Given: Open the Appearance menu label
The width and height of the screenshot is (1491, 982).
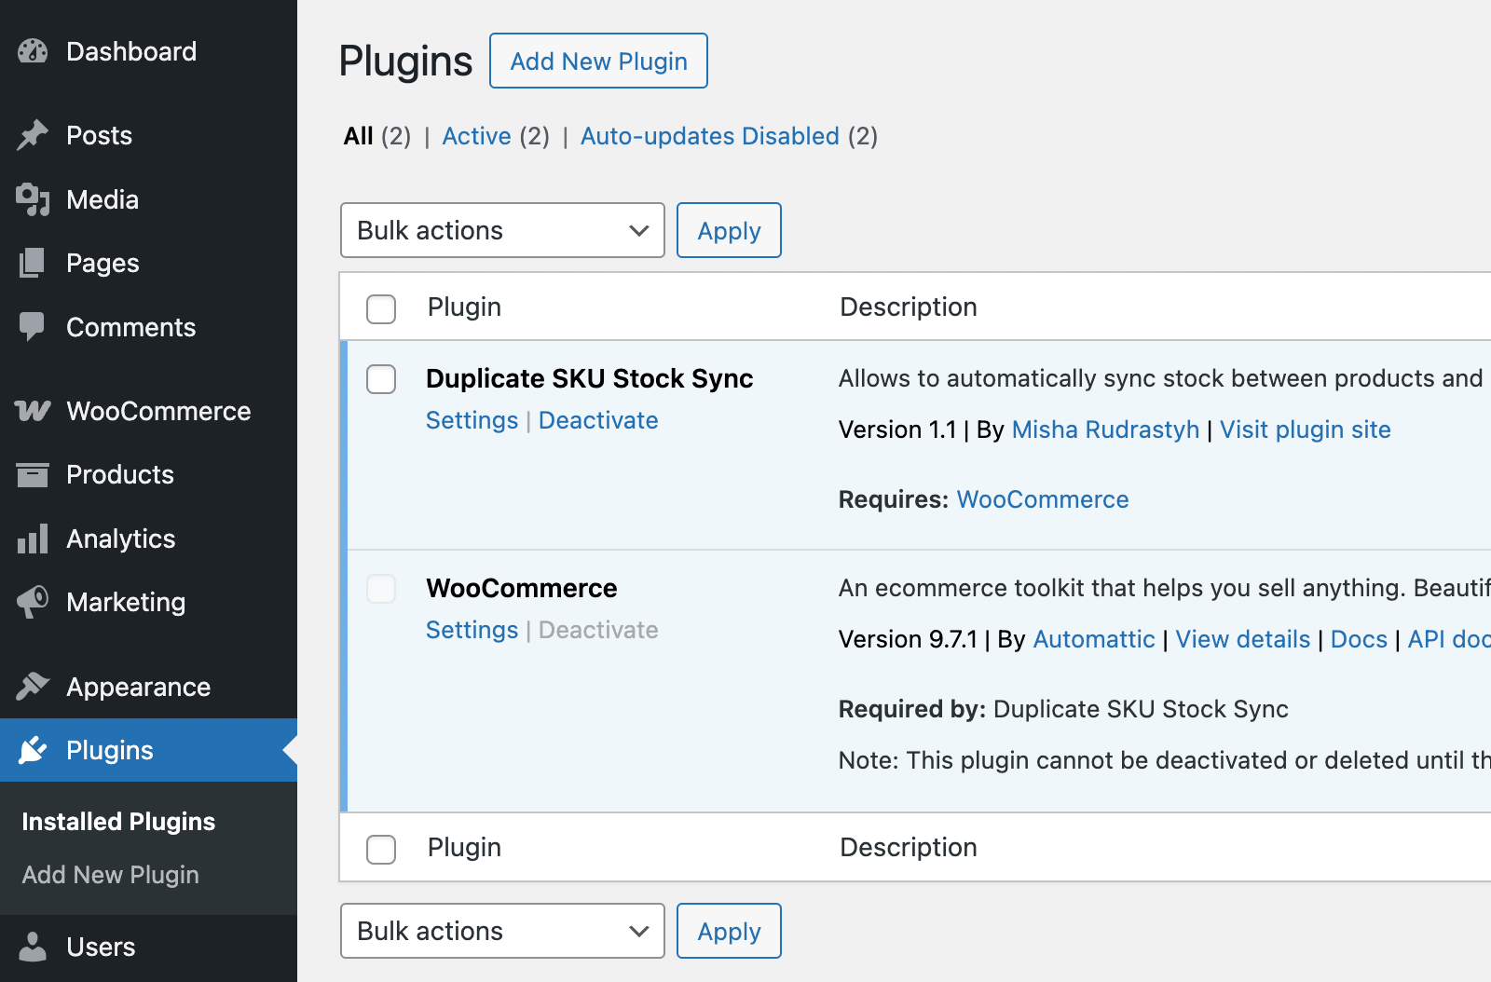Looking at the screenshot, I should point(138,687).
